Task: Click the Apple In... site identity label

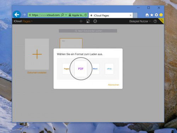Action: 78,15
